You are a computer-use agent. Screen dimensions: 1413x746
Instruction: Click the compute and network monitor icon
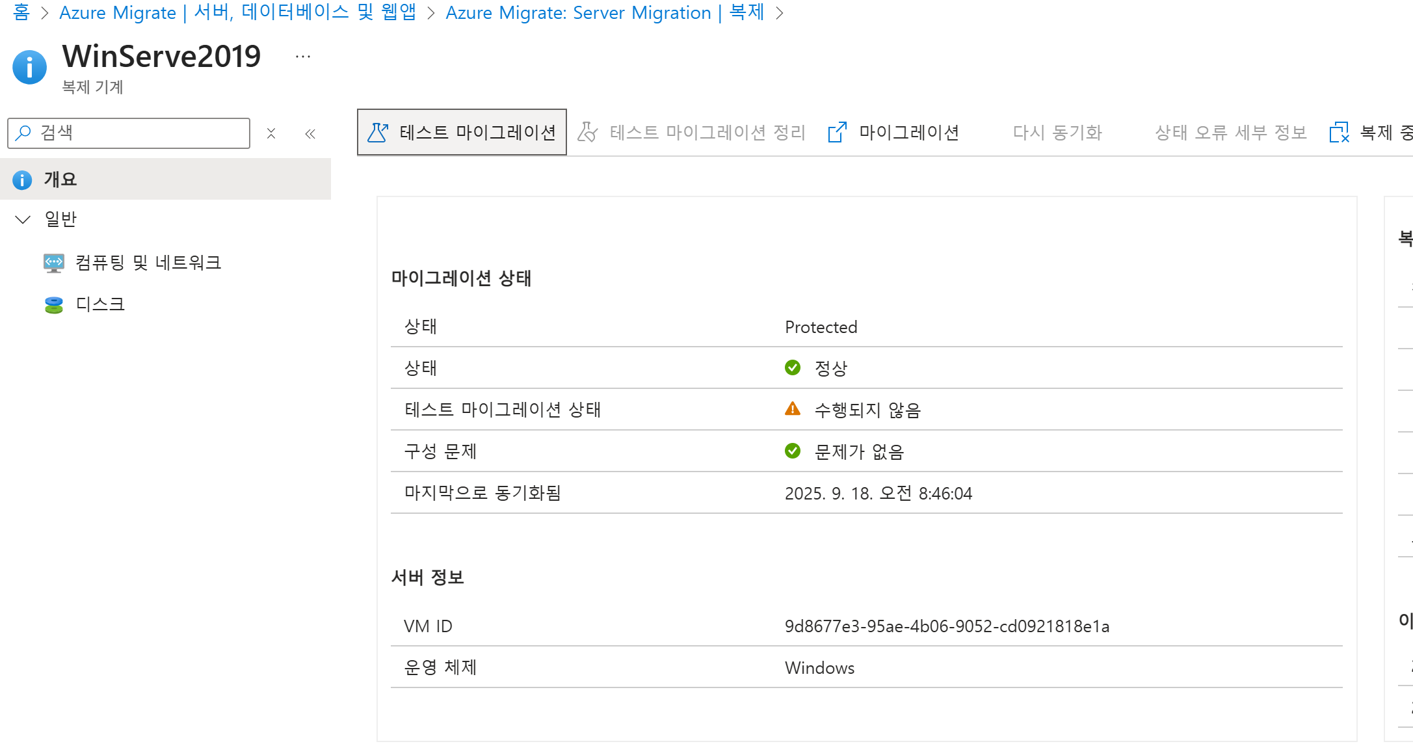(54, 263)
